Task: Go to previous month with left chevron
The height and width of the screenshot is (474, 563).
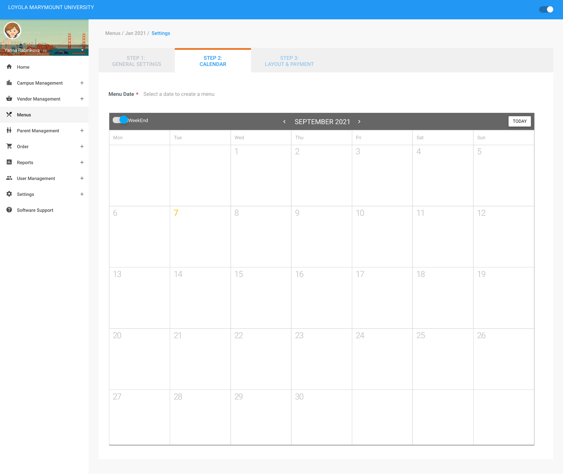Action: tap(284, 121)
